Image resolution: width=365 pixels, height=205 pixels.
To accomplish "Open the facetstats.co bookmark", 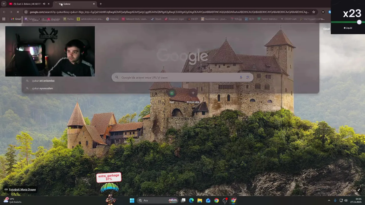I will tap(214, 19).
